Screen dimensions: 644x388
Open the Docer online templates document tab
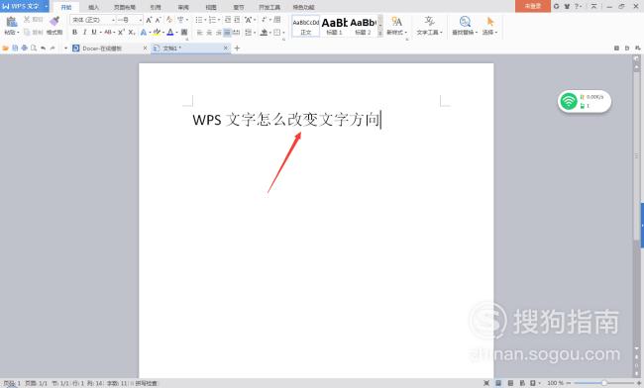tap(109, 48)
